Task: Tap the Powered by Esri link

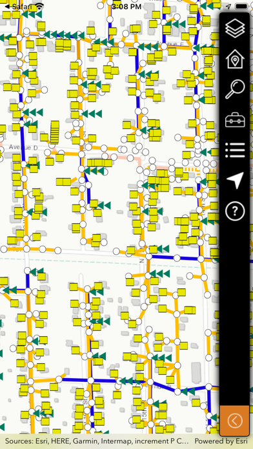Action: 221,441
